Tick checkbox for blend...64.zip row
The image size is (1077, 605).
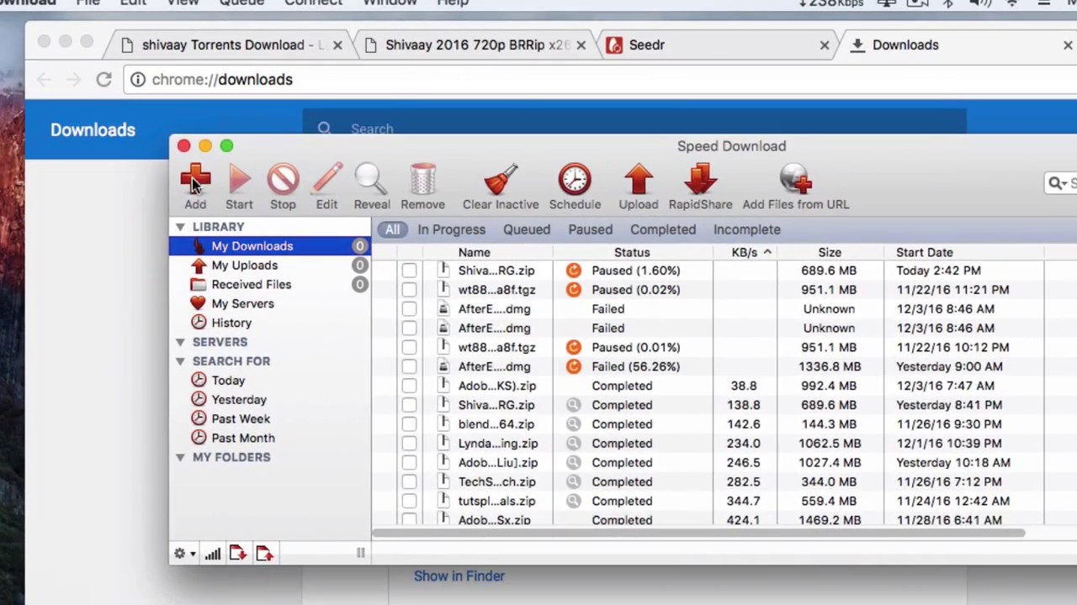[409, 424]
